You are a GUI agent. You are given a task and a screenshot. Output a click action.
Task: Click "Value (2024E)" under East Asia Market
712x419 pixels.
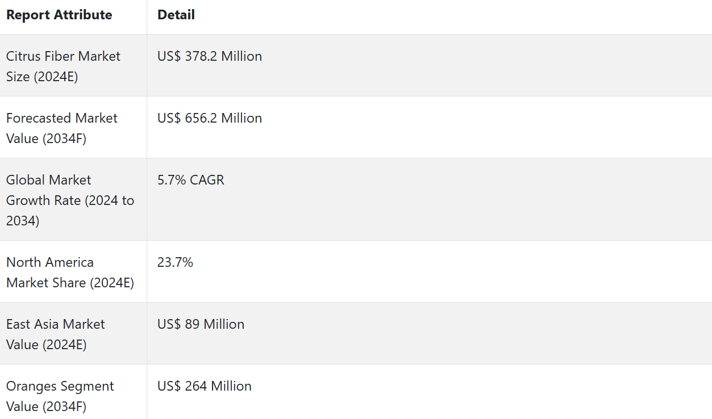click(x=46, y=345)
